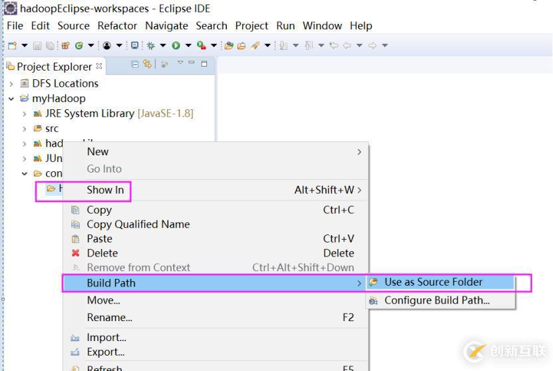Click Collapse All icon in Project Explorer
This screenshot has width=553, height=371.
point(136,65)
